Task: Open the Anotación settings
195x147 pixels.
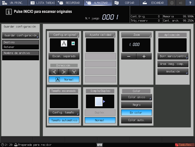Action: click(173, 72)
